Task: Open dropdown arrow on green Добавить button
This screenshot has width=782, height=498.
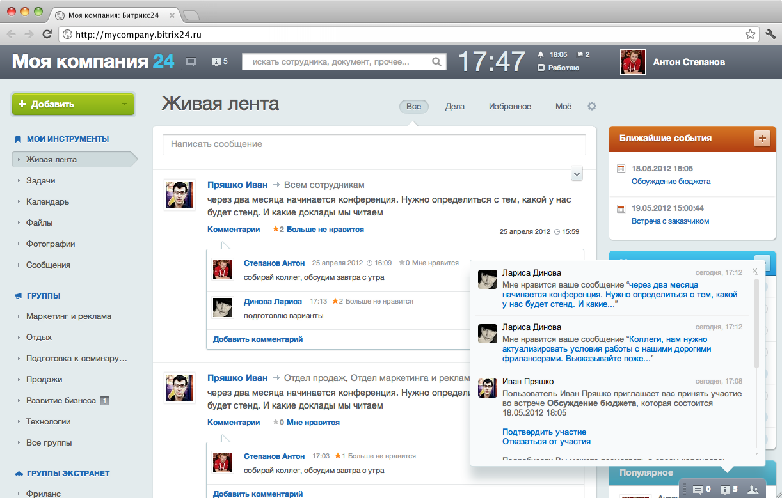Action: [x=124, y=104]
